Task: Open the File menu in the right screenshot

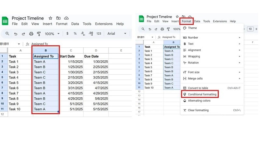Action: [x=149, y=21]
